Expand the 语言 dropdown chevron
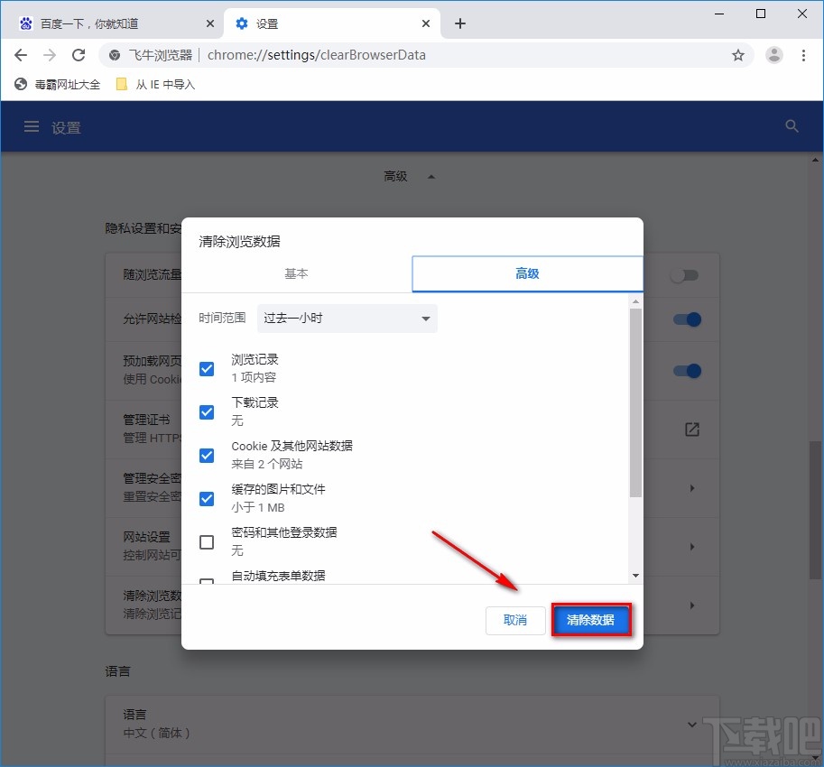The image size is (824, 767). point(691,724)
